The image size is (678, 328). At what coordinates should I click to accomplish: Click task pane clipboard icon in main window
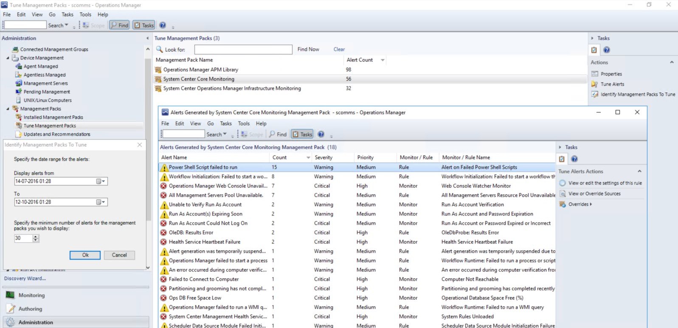pyautogui.click(x=594, y=50)
